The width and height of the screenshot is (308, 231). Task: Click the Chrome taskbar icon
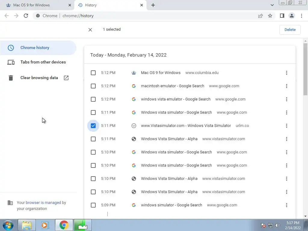click(64, 225)
